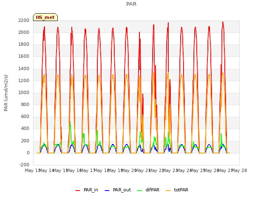Click the 2000 y-axis tick label
Viewport: 264px width, 198px height.
(x=24, y=32)
